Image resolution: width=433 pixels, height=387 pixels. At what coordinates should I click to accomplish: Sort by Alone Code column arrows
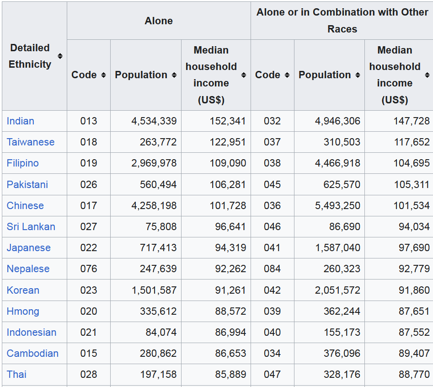click(103, 75)
